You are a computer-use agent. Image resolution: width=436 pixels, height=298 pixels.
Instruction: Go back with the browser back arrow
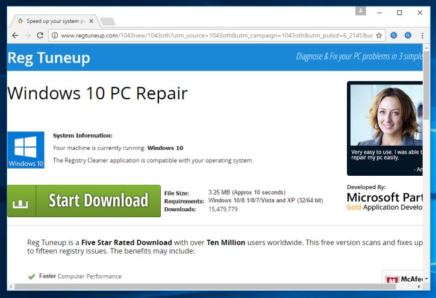tap(15, 36)
